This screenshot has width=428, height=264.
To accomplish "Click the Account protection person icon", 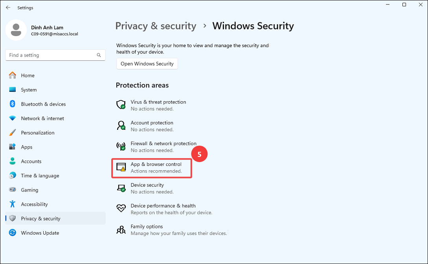I will coord(121,126).
